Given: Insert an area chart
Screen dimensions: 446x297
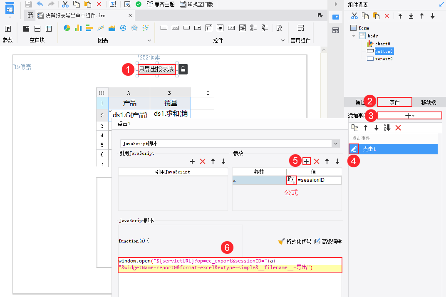Looking at the screenshot, I should click(x=112, y=28).
